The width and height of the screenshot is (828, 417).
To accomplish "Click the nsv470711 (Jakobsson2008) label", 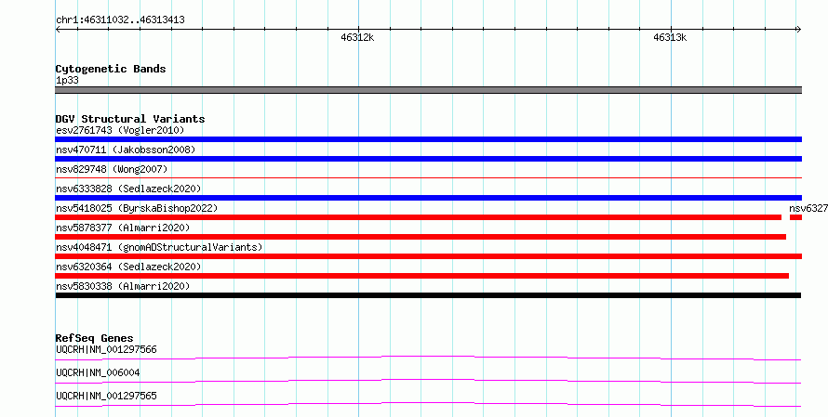I will pos(126,150).
